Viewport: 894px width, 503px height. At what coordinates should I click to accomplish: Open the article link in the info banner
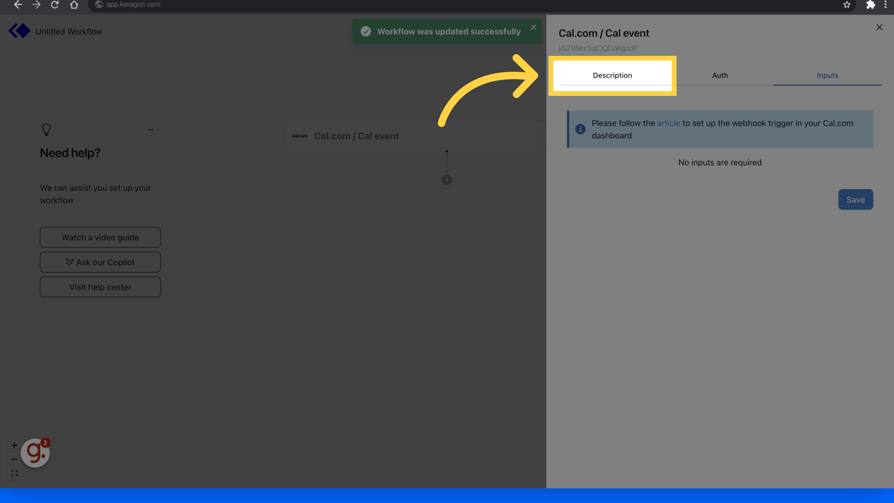[x=668, y=123]
